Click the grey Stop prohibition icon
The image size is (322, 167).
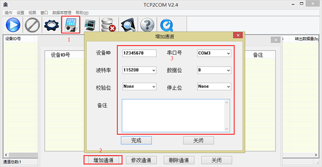tap(32, 25)
